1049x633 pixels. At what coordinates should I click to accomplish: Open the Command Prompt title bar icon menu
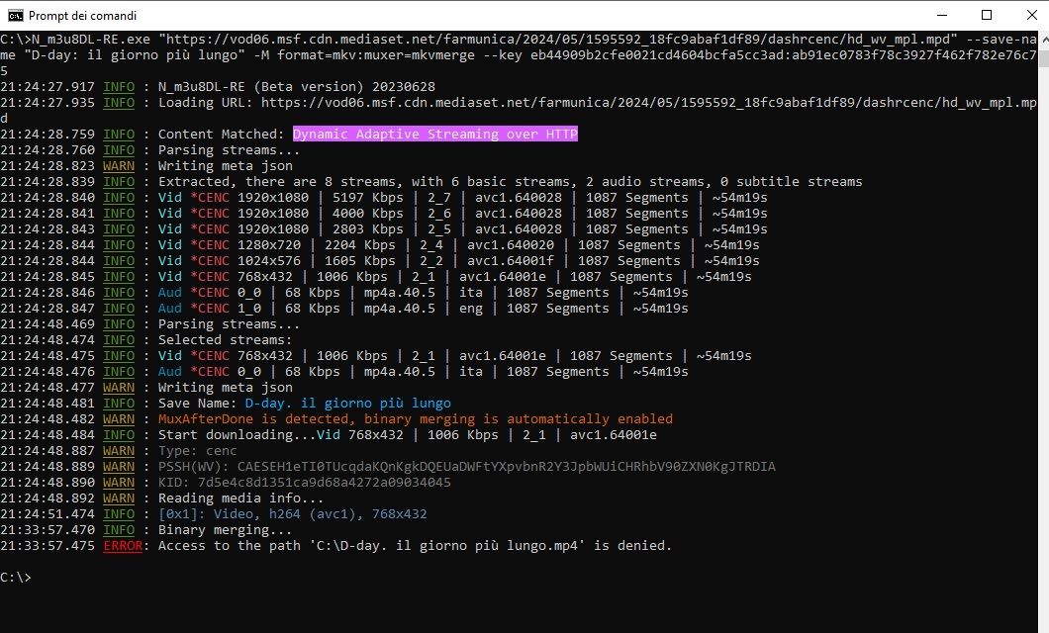(x=15, y=16)
